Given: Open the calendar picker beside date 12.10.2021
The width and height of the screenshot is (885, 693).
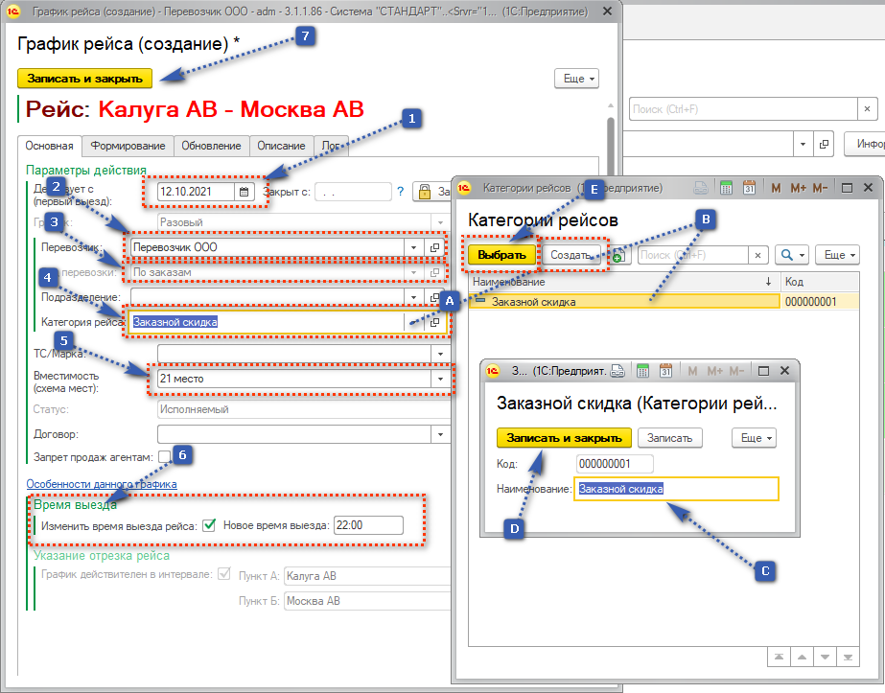Looking at the screenshot, I should point(244,192).
